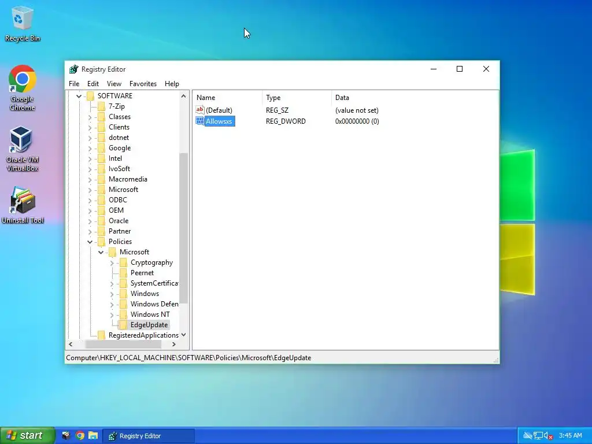Select the dotnet key in tree

(119, 138)
